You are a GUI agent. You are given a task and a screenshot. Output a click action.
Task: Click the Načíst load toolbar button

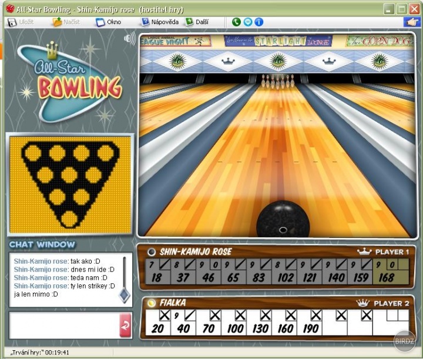click(x=66, y=22)
